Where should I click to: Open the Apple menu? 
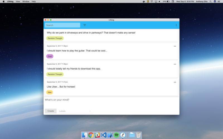[x=4, y=1]
